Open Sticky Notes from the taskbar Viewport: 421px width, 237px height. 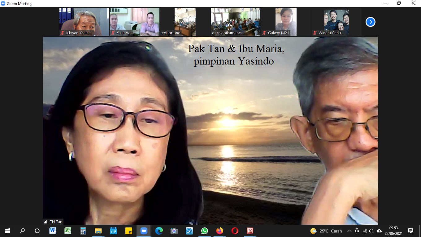tap(128, 231)
